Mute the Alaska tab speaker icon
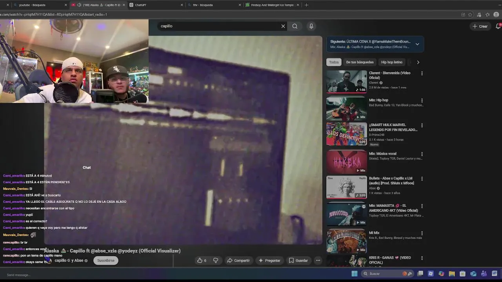This screenshot has height=282, width=502. 79,5
